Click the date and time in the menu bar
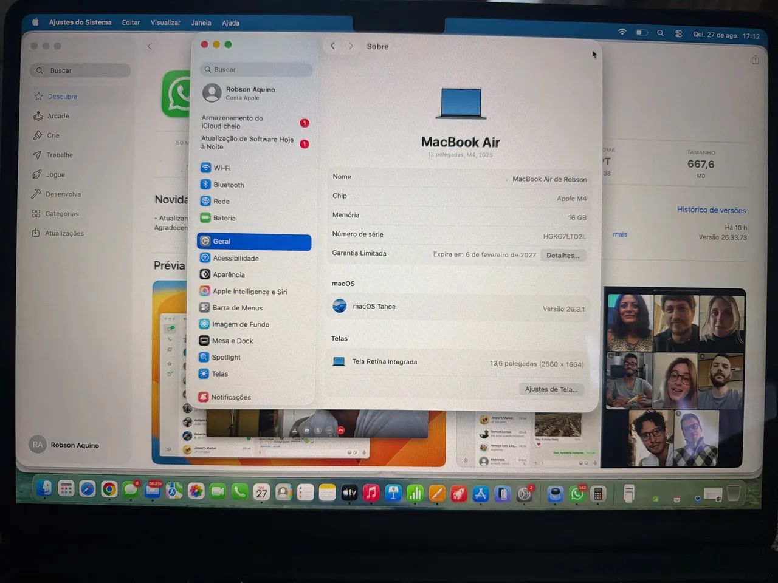778x583 pixels. (x=726, y=35)
